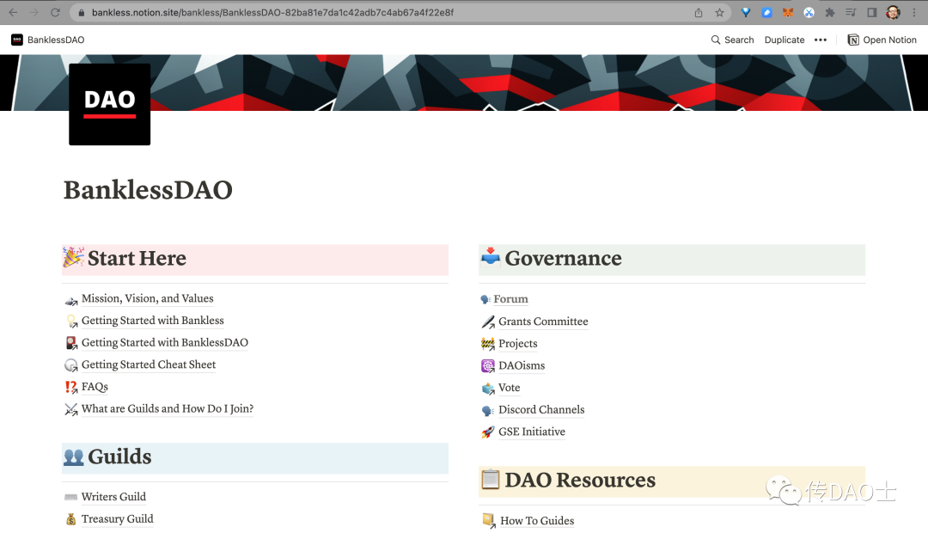Open the puzzle-piece Extensions menu

[x=830, y=12]
